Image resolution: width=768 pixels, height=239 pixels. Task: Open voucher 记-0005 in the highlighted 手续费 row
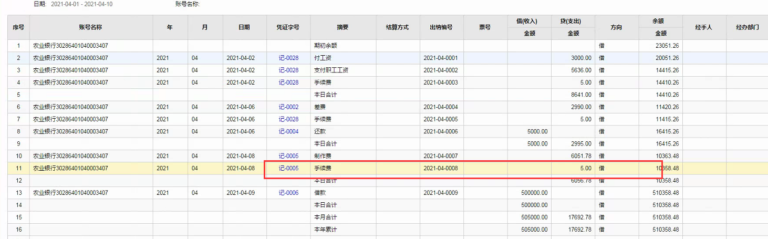coord(288,168)
